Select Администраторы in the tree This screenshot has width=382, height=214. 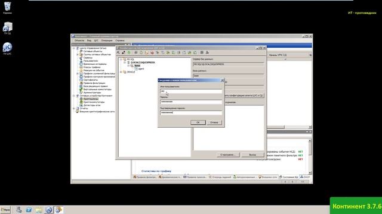tap(92, 93)
